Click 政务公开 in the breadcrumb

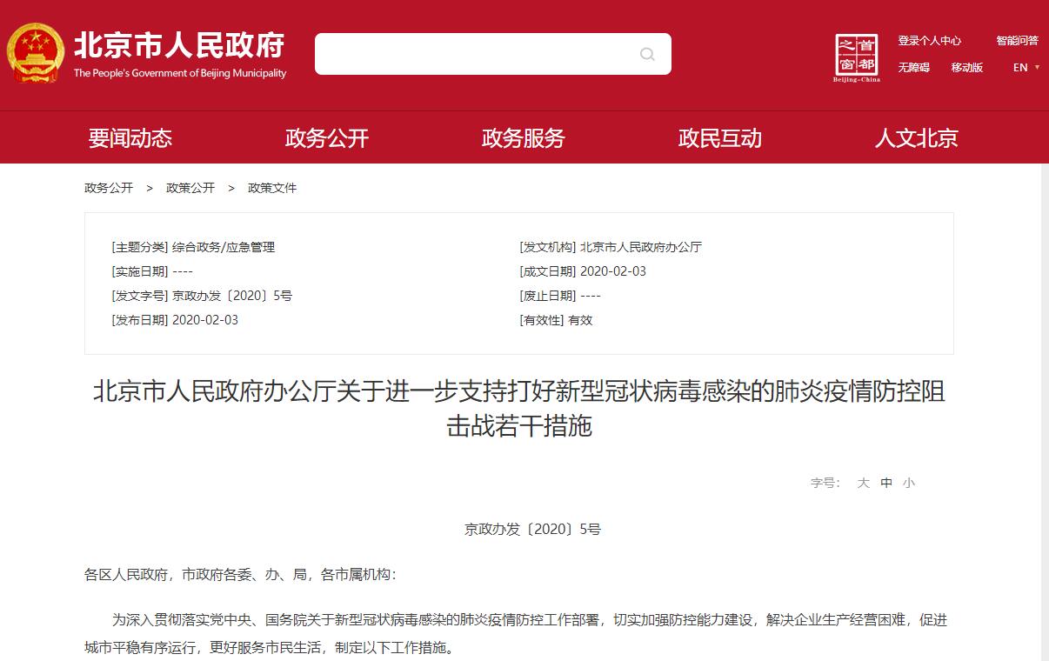point(109,188)
